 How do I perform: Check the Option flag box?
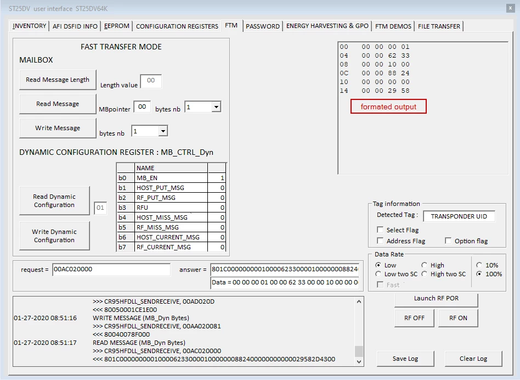448,241
